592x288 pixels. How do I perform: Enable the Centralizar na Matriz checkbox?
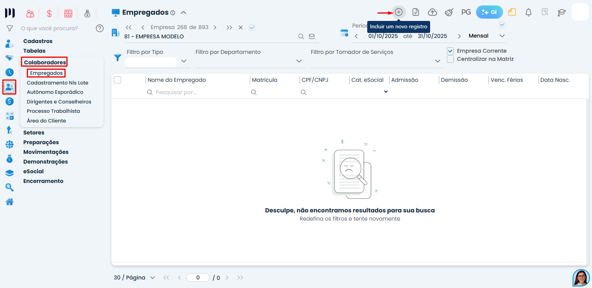pos(450,59)
